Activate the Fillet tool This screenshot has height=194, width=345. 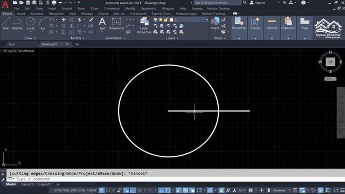[80, 26]
